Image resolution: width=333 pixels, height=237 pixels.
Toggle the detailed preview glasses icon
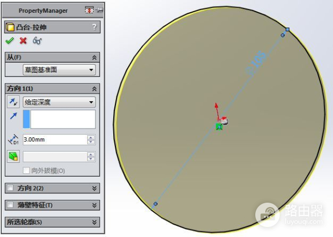coord(37,40)
